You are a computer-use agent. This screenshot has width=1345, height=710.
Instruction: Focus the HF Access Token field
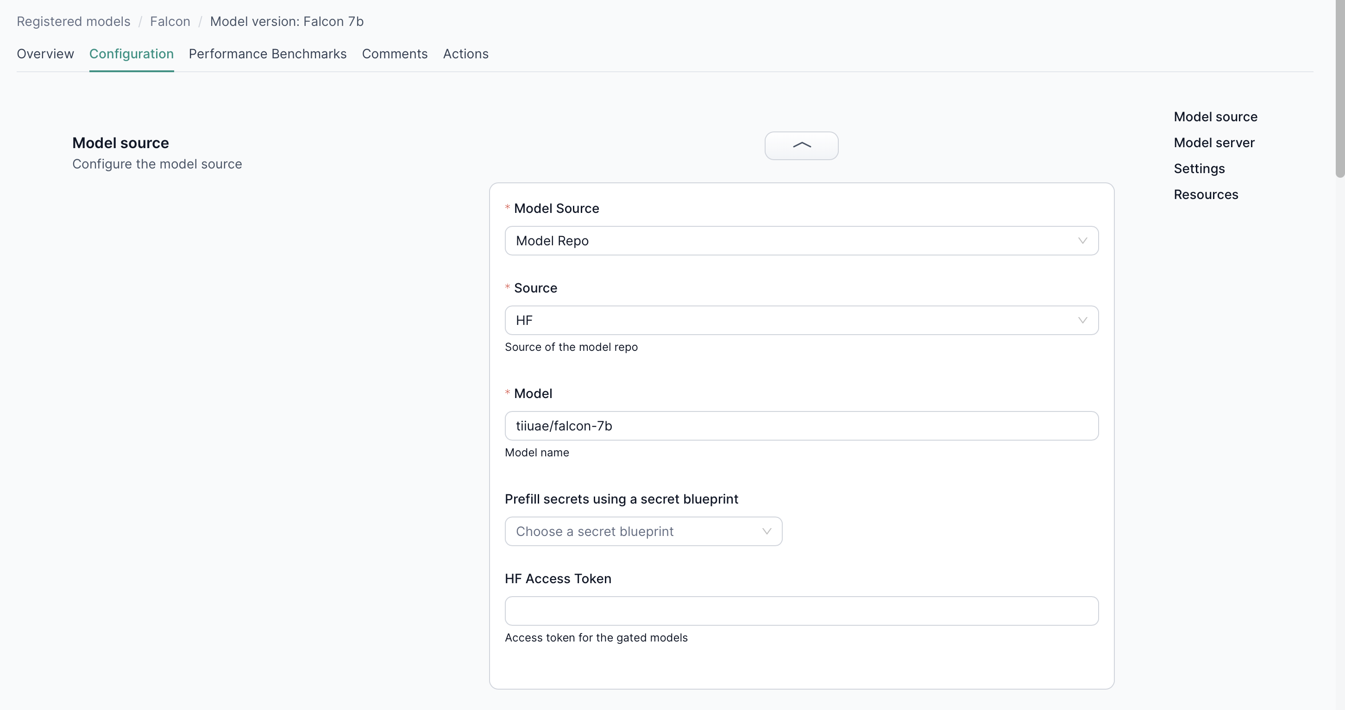801,611
